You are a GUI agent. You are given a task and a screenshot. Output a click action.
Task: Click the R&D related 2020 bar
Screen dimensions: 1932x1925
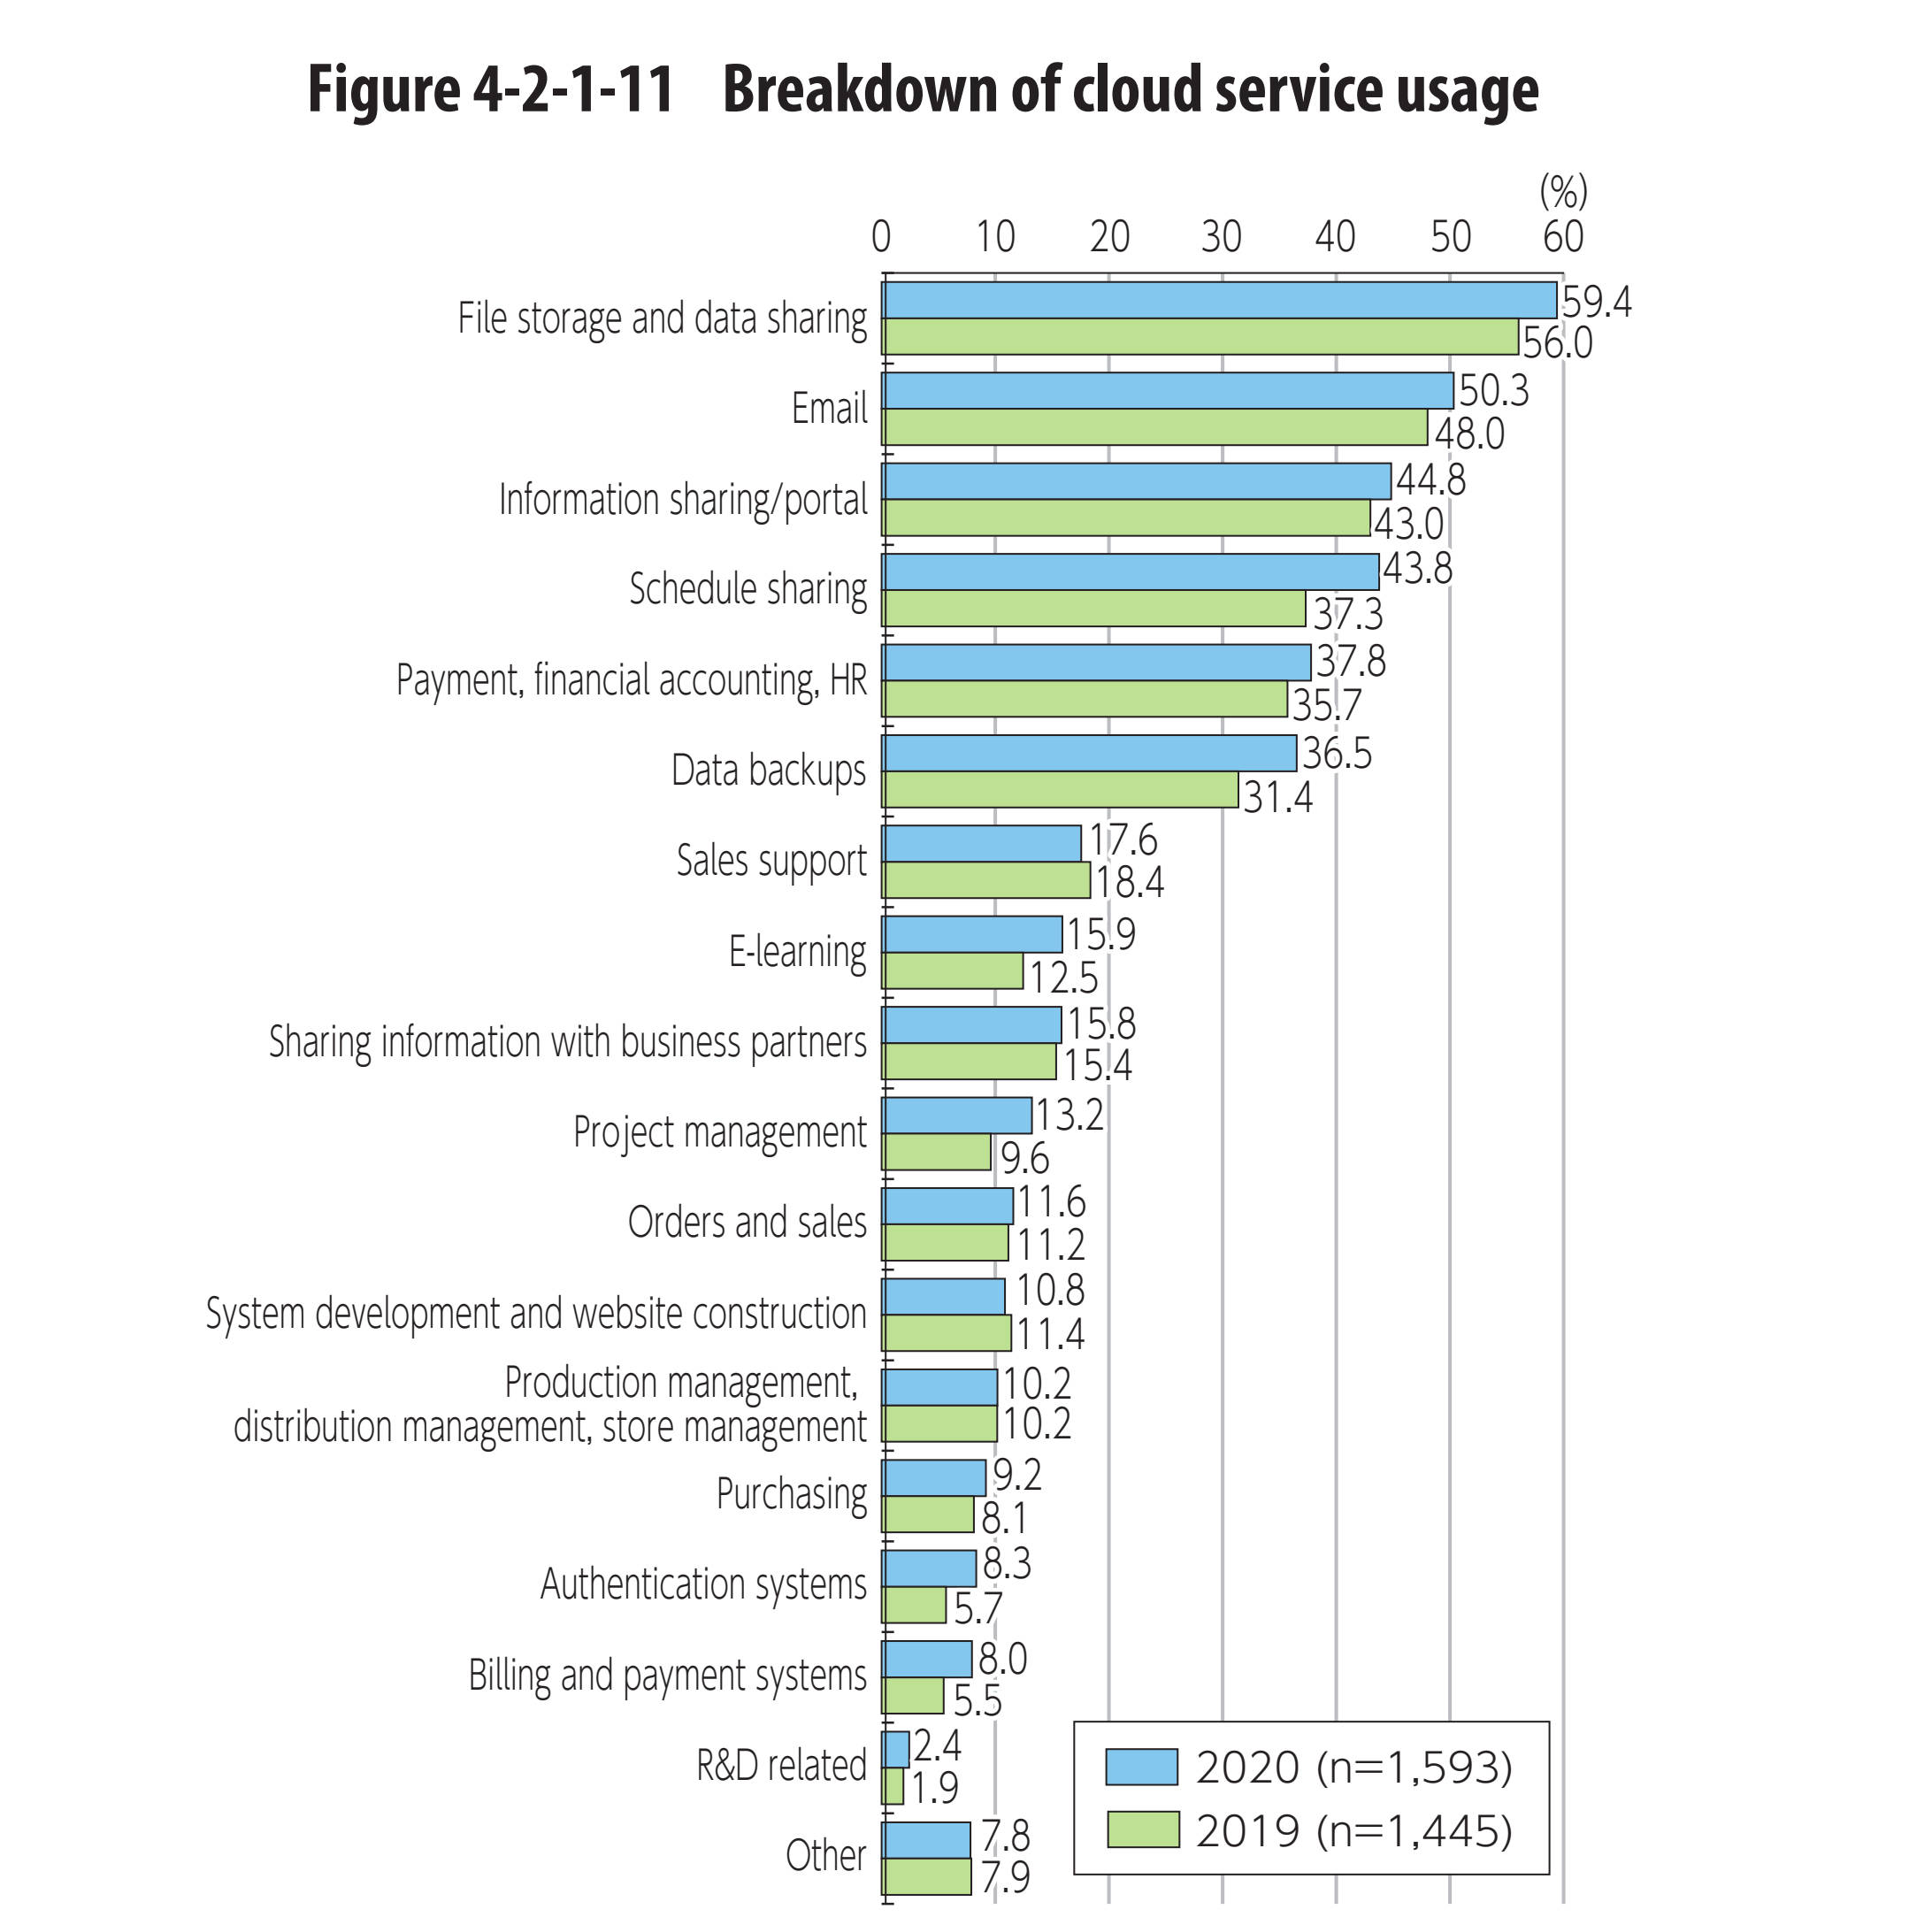pyautogui.click(x=881, y=1737)
